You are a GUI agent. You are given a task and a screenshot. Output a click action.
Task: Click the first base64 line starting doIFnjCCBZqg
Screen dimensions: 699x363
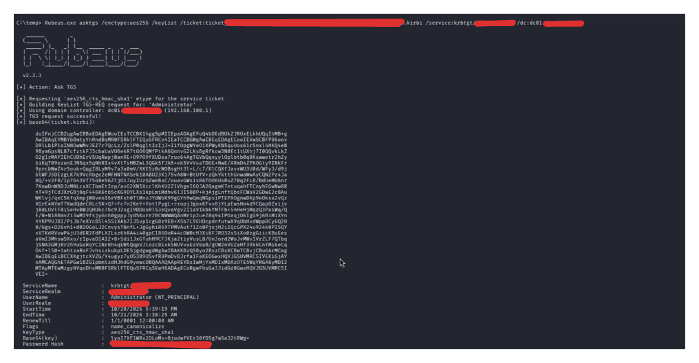[162, 133]
